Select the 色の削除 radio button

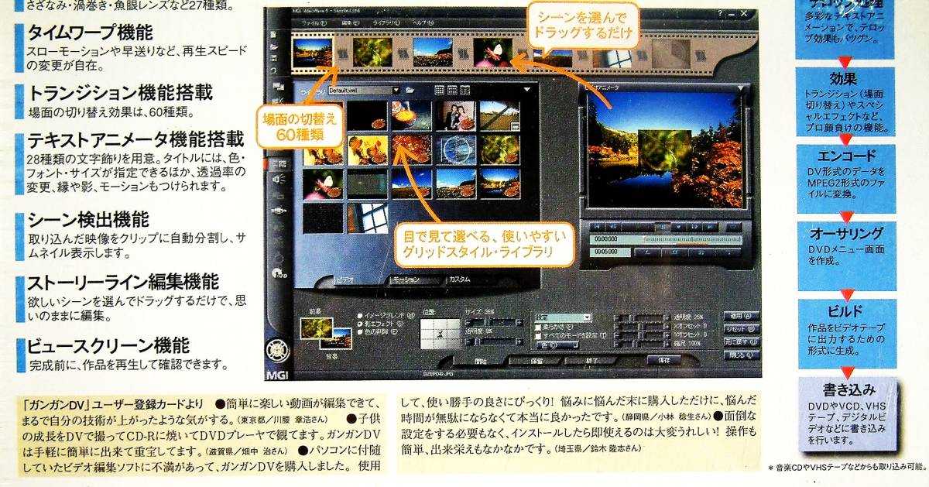[x=360, y=331]
